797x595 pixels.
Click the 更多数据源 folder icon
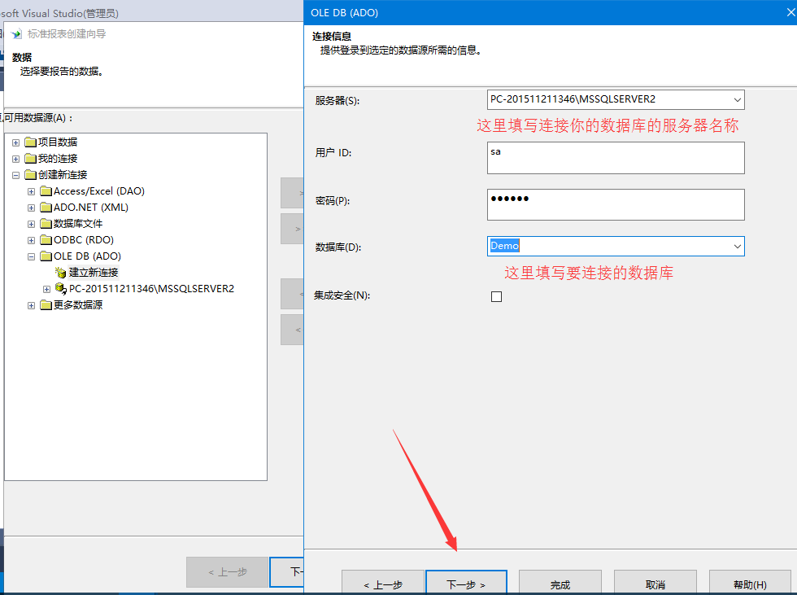tap(46, 304)
